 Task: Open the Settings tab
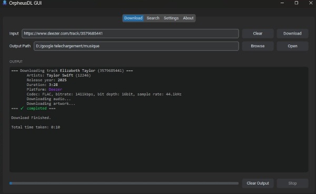[x=171, y=18]
